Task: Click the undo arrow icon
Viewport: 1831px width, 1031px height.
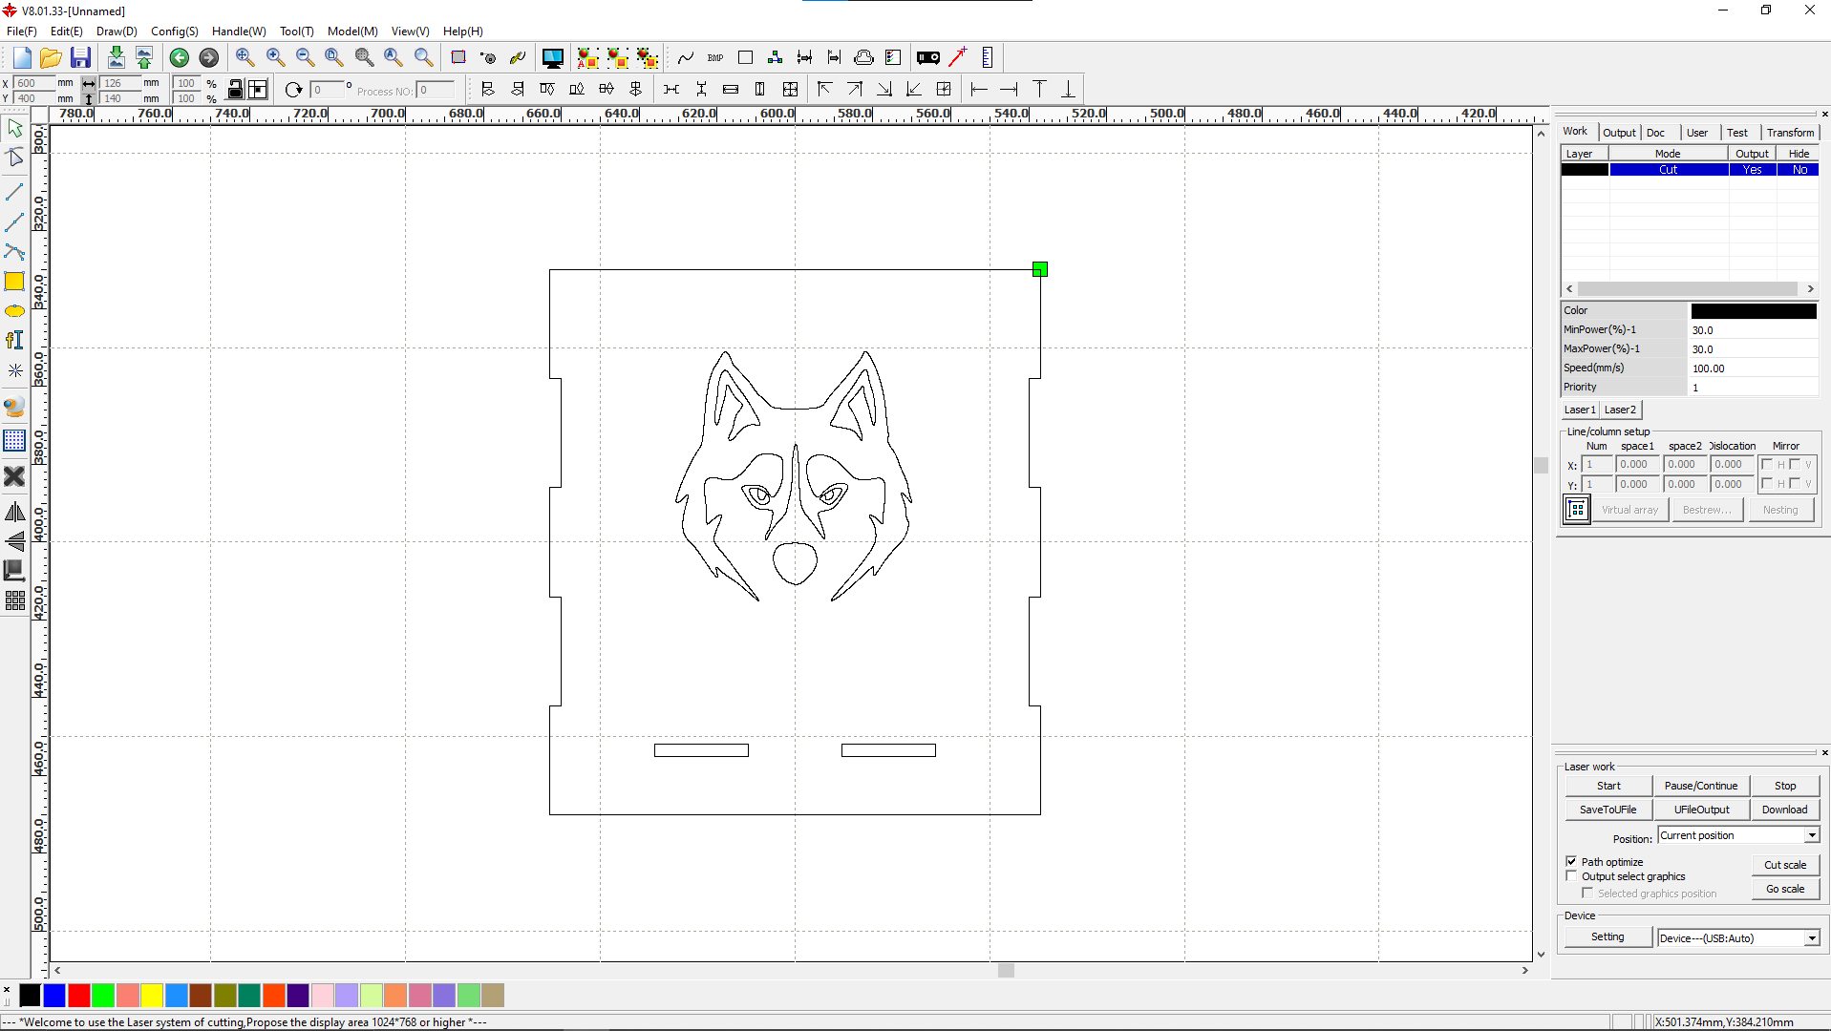Action: (x=179, y=58)
